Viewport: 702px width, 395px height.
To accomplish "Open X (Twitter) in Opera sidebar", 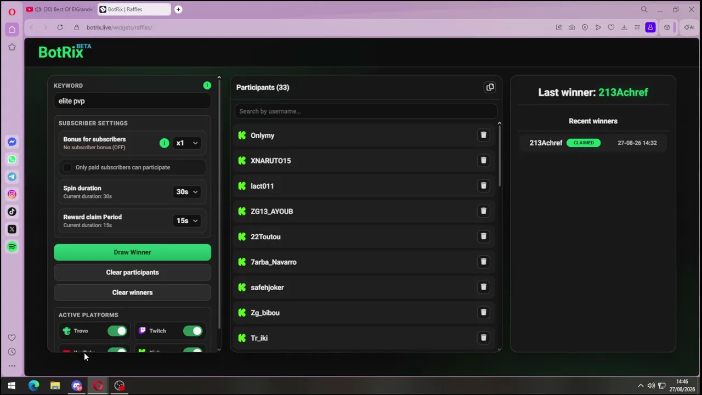I will pos(12,229).
